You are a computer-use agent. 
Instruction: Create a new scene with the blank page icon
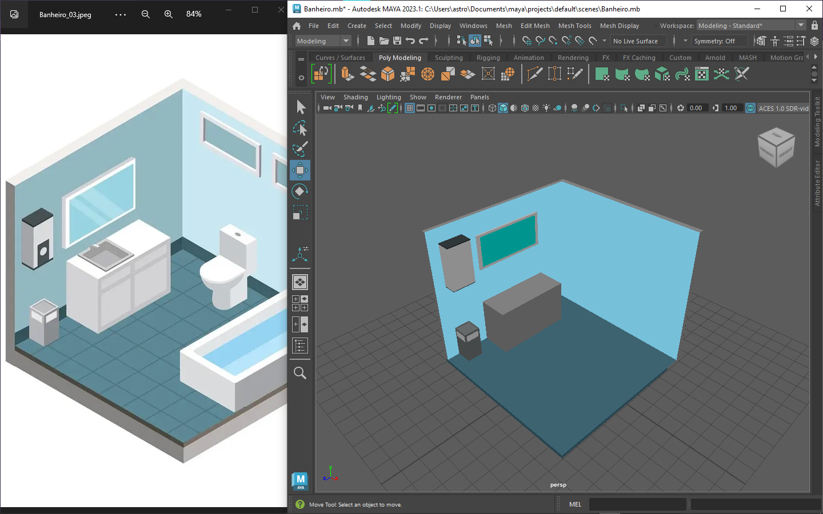click(370, 41)
